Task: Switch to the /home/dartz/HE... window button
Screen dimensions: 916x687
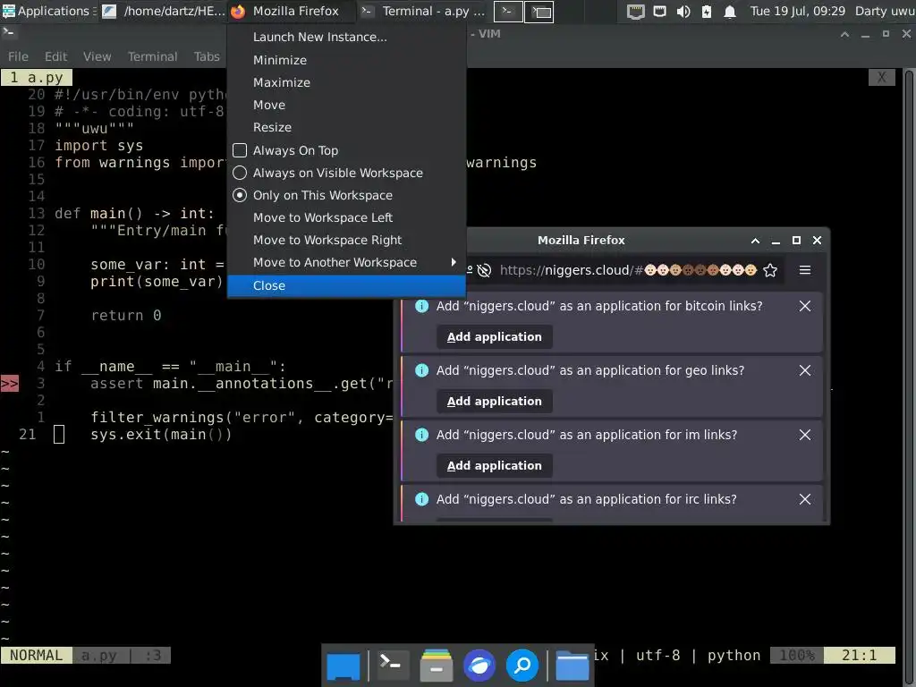Action: click(164, 11)
